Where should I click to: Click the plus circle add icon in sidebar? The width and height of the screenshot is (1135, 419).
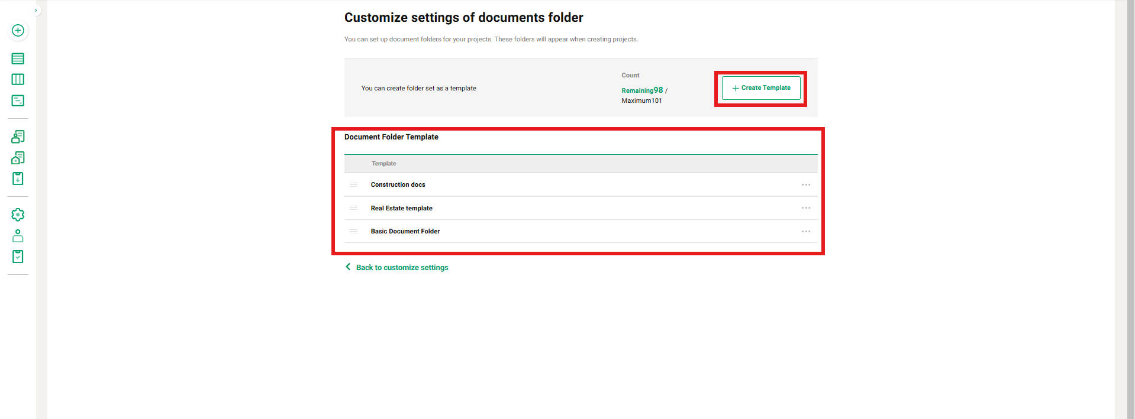point(18,30)
